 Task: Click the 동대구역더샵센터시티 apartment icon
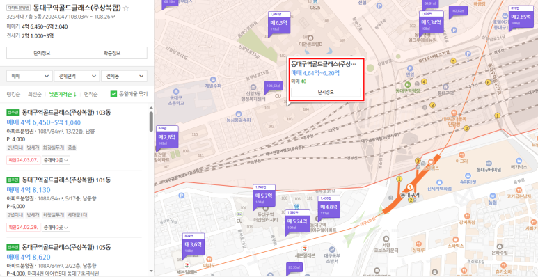coord(265,208)
